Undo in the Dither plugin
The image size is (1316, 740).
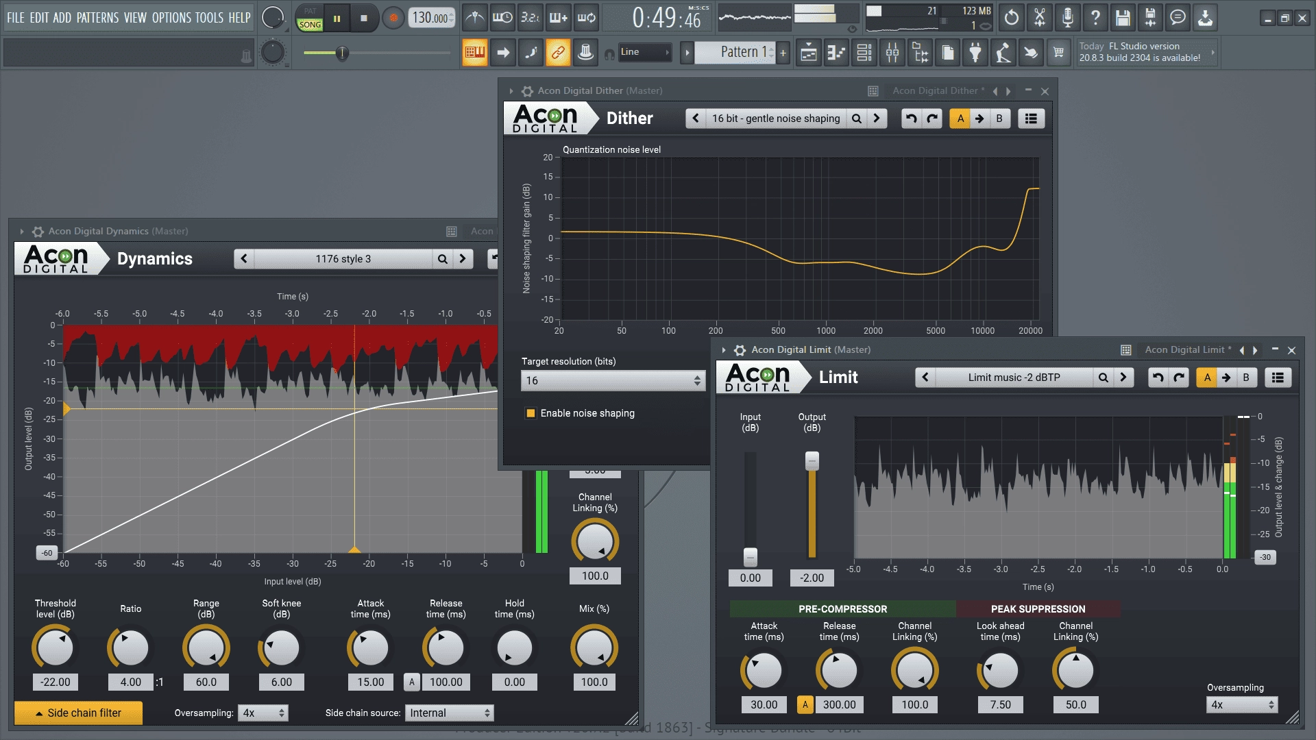coord(911,119)
